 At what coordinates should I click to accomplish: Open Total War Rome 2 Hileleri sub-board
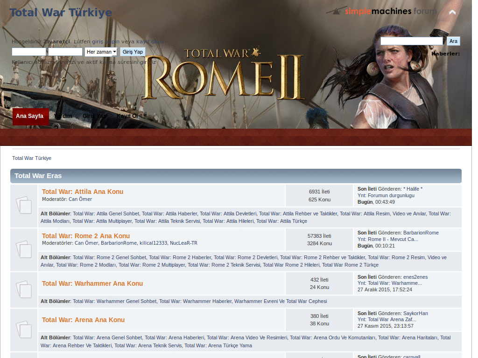pos(291,265)
